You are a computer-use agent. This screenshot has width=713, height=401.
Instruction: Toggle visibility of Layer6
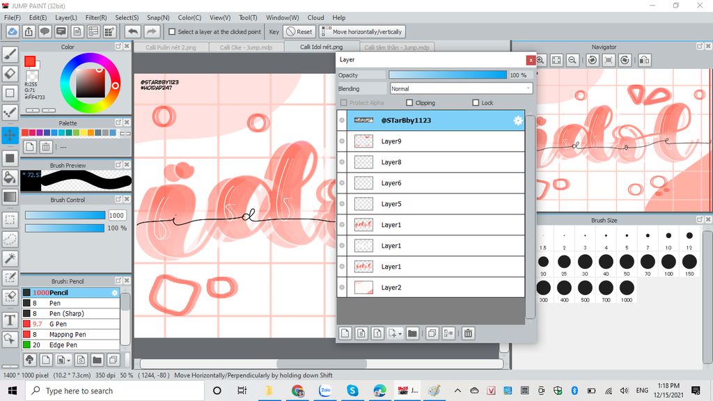coord(342,183)
